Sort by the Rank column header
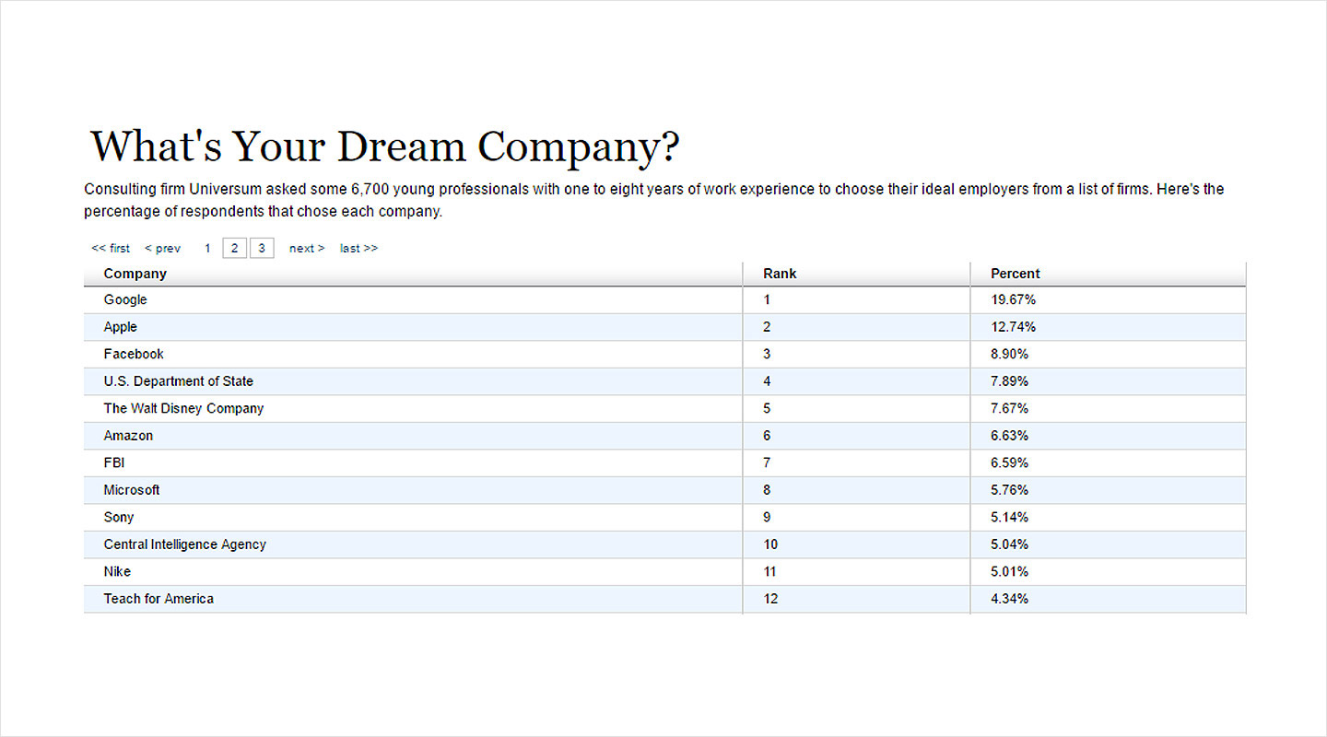1327x737 pixels. (x=780, y=274)
